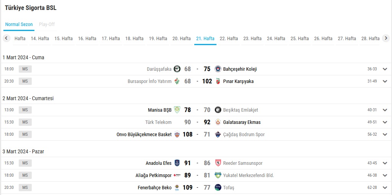Image resolution: width=392 pixels, height=195 pixels.
Task: Expand the Türk Telekom vs Galatasaray match row
Action: 385,122
